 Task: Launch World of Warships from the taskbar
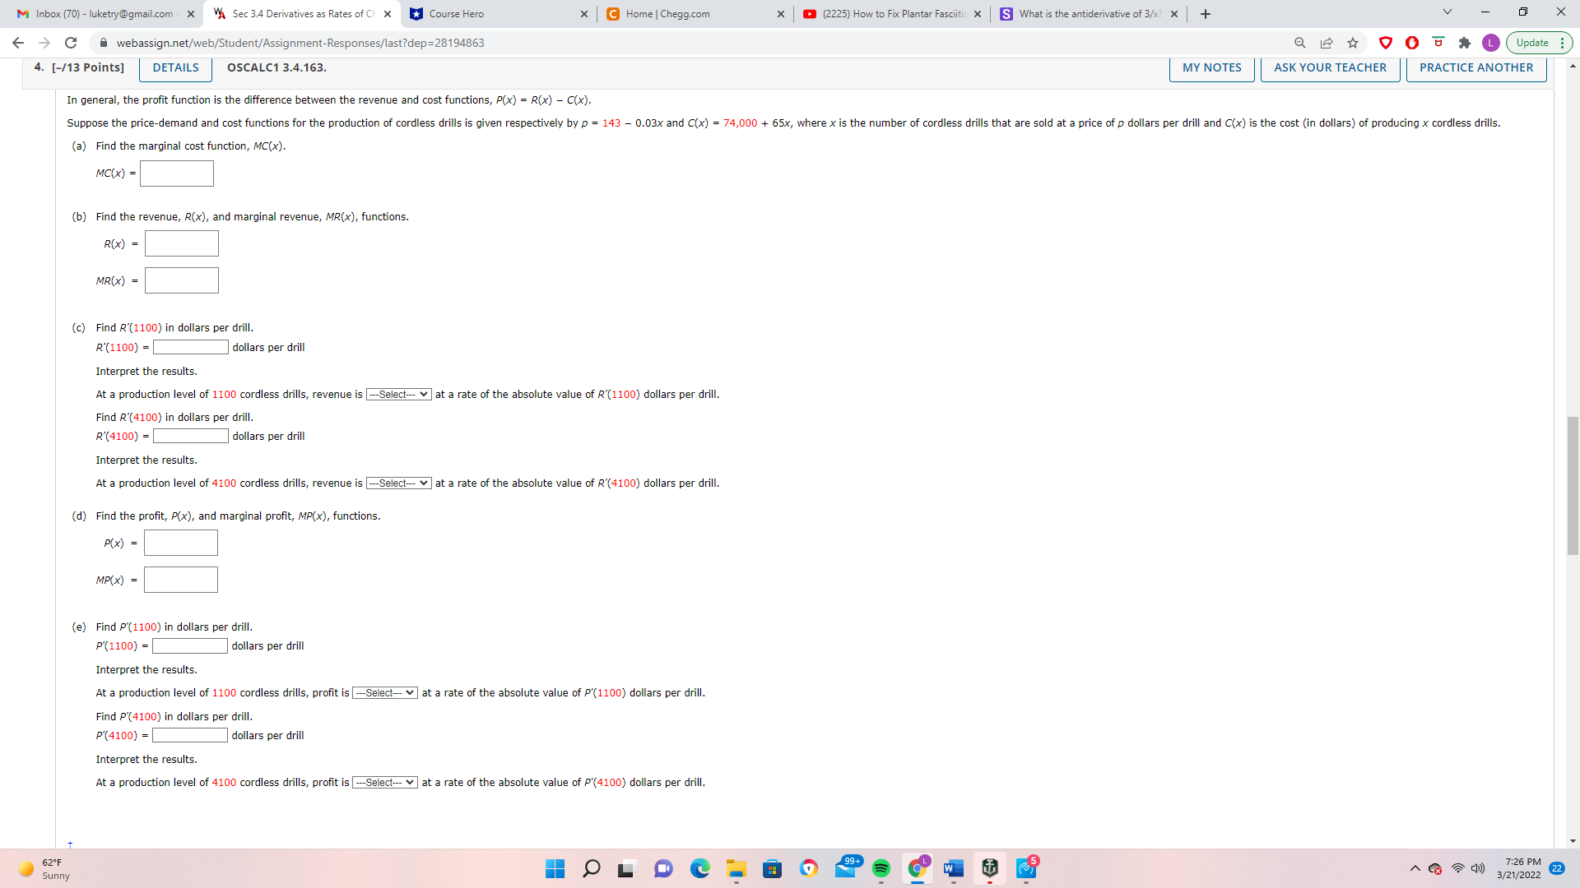coord(990,868)
